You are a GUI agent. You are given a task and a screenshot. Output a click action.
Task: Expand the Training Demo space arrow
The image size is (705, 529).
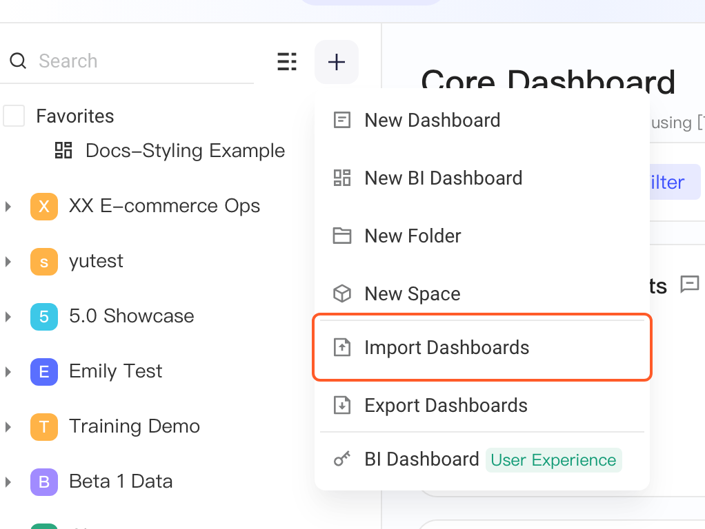8,426
